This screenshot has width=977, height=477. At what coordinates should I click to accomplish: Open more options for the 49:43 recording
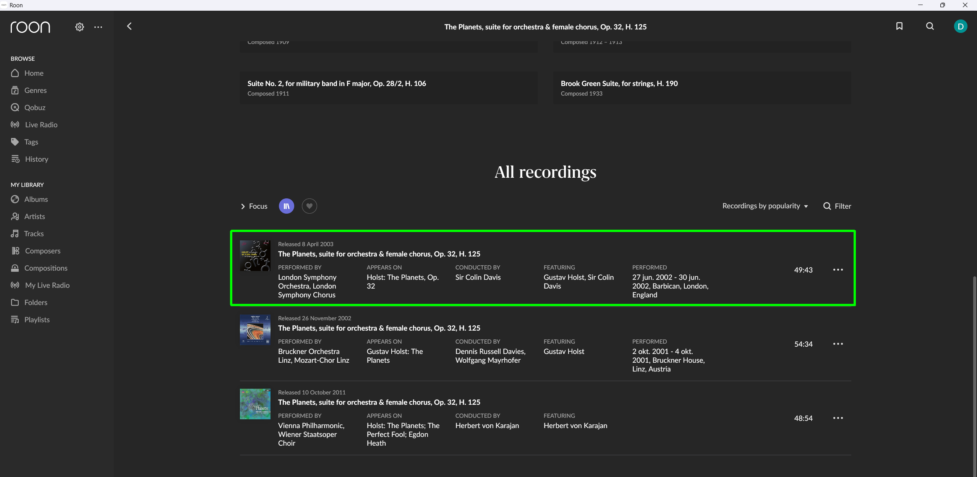point(838,269)
